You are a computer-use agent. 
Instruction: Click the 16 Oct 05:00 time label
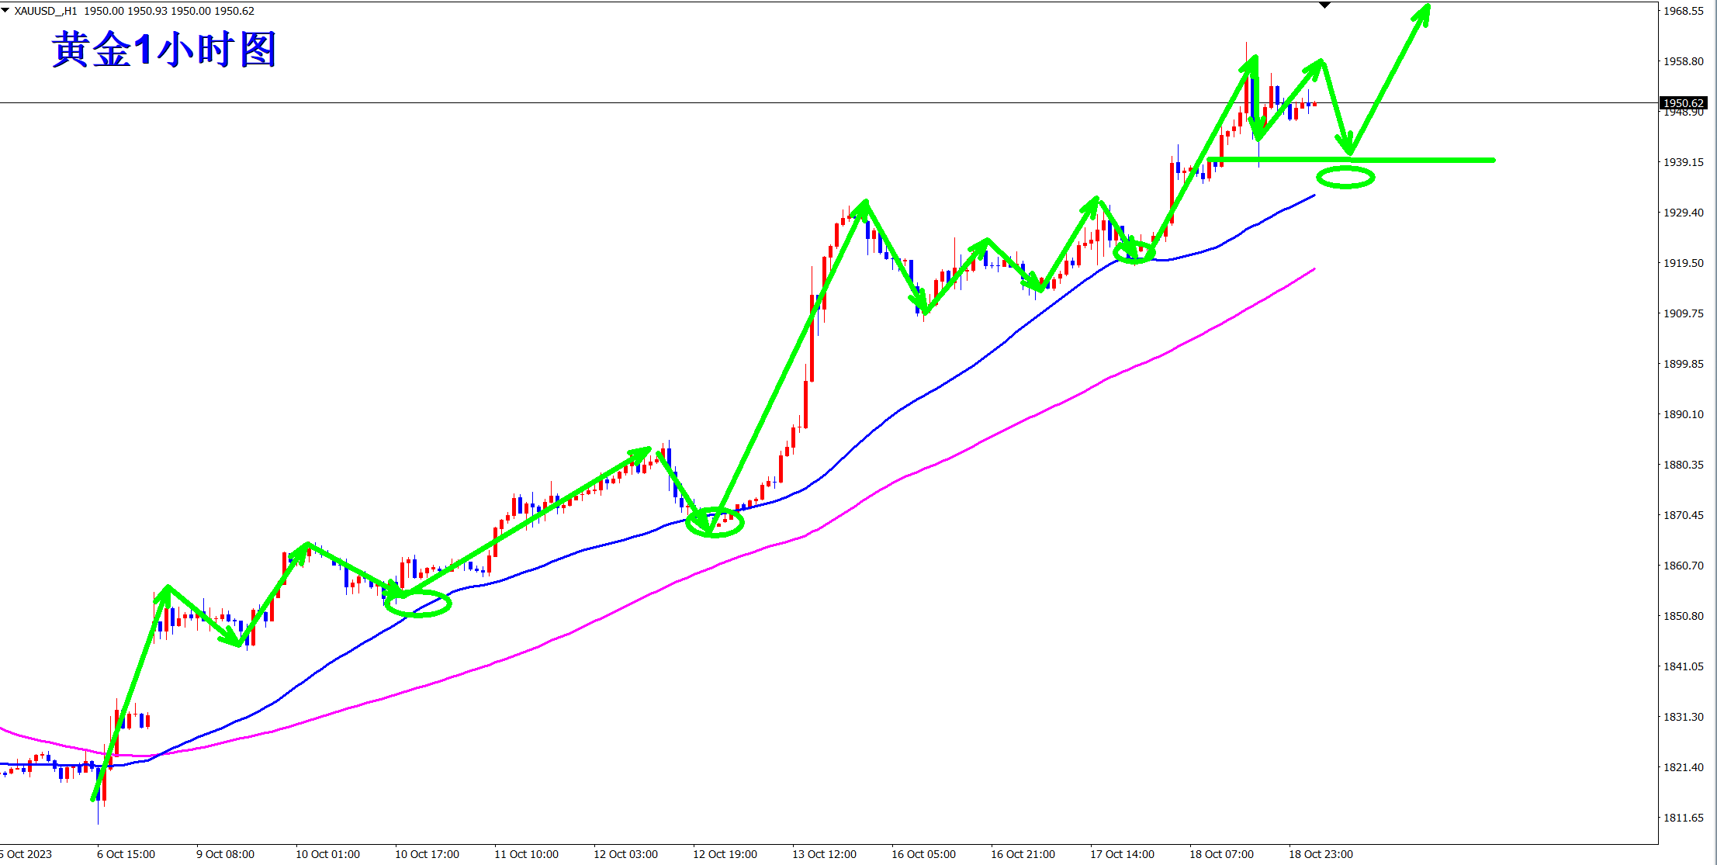pyautogui.click(x=923, y=854)
